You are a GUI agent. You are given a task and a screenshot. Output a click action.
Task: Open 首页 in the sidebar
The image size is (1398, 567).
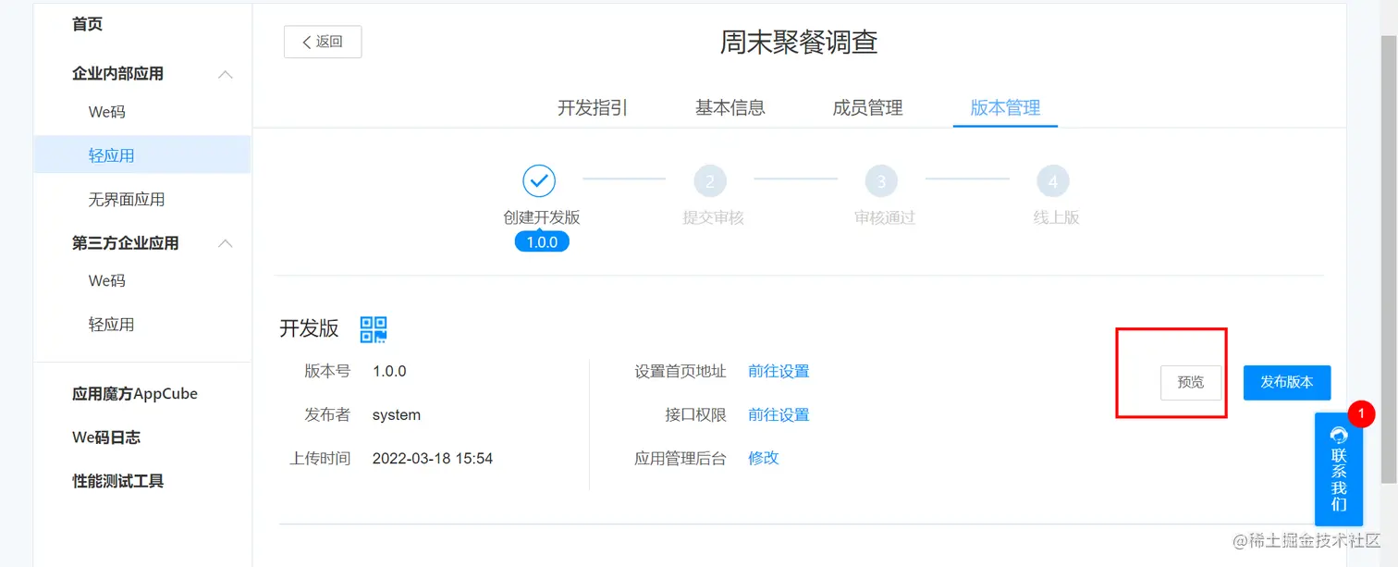tap(87, 24)
